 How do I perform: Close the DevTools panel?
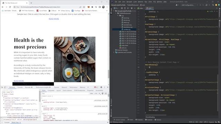coord(107,87)
